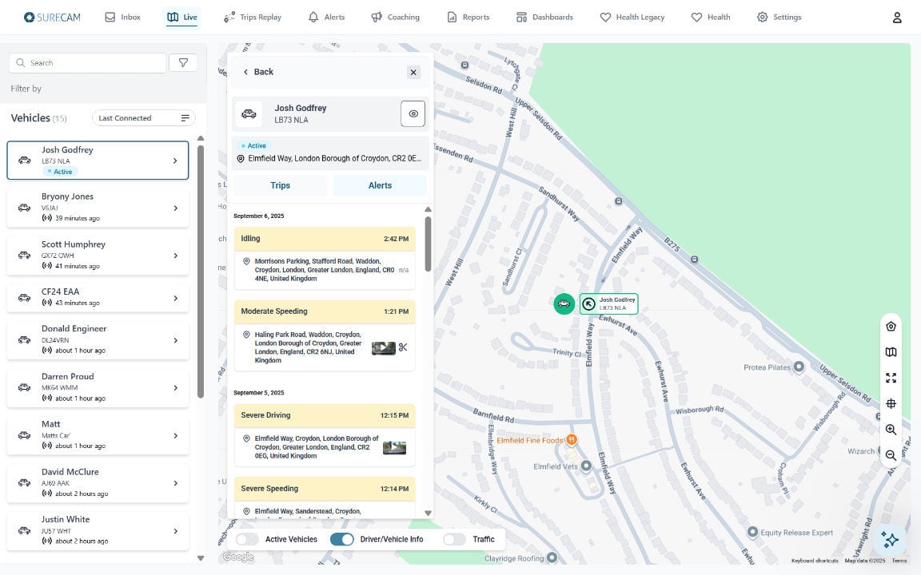Select the geofence drawing tool on the map

pos(891,326)
